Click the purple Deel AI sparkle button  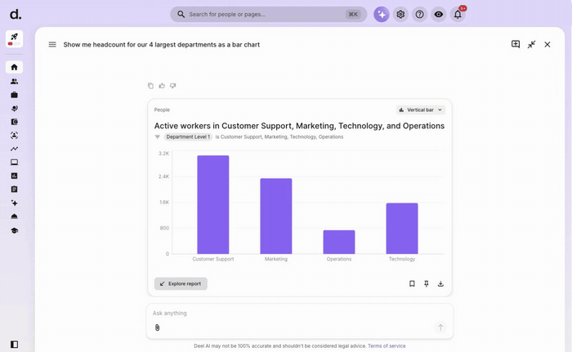(x=382, y=14)
